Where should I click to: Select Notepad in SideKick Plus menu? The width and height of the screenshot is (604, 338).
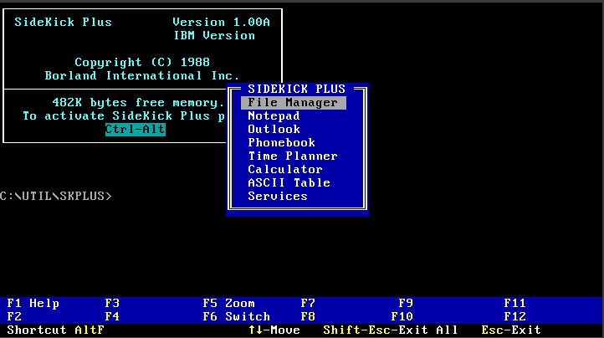tap(274, 116)
